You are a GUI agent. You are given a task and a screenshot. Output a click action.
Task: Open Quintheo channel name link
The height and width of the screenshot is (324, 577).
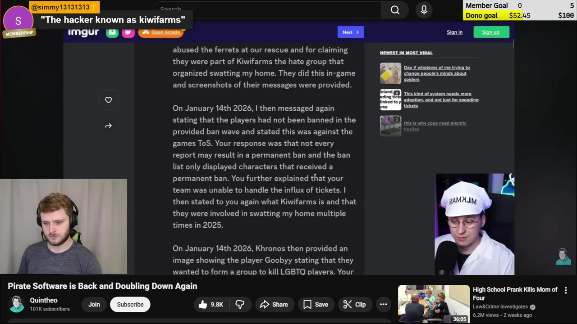(x=44, y=300)
